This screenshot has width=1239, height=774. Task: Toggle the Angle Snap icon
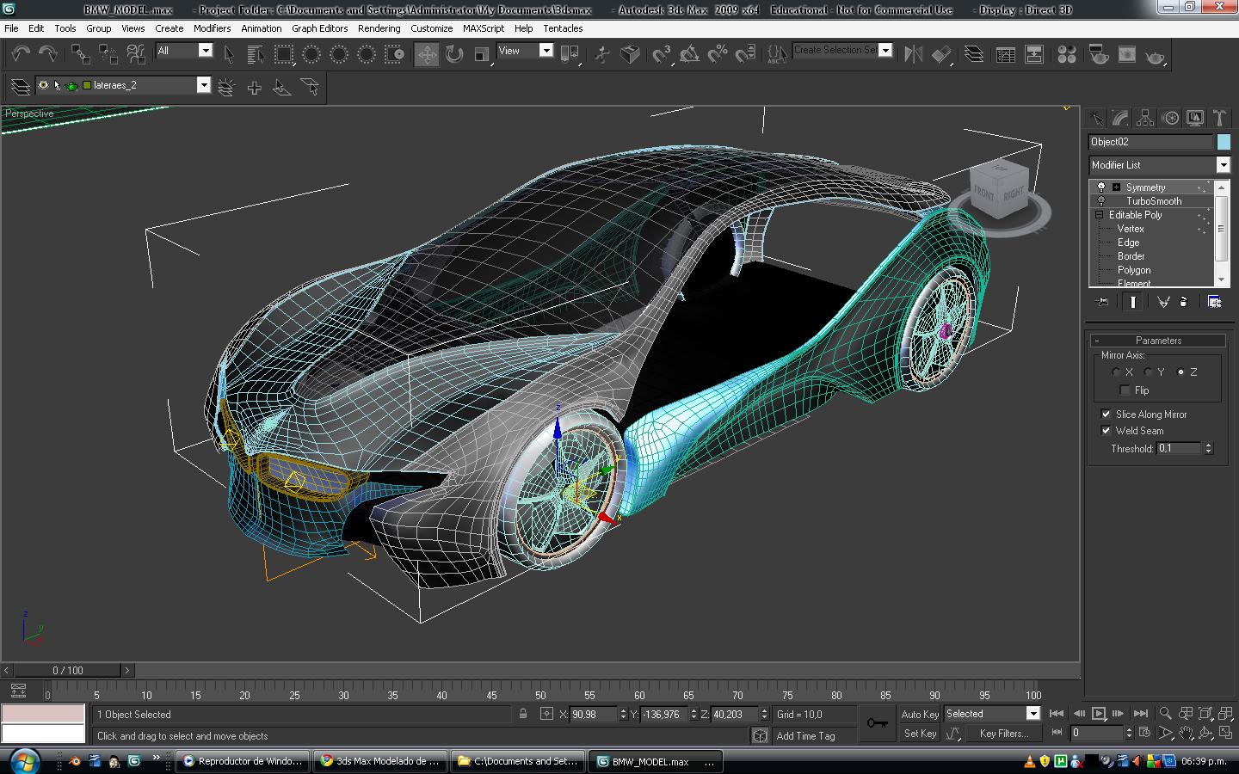(689, 54)
